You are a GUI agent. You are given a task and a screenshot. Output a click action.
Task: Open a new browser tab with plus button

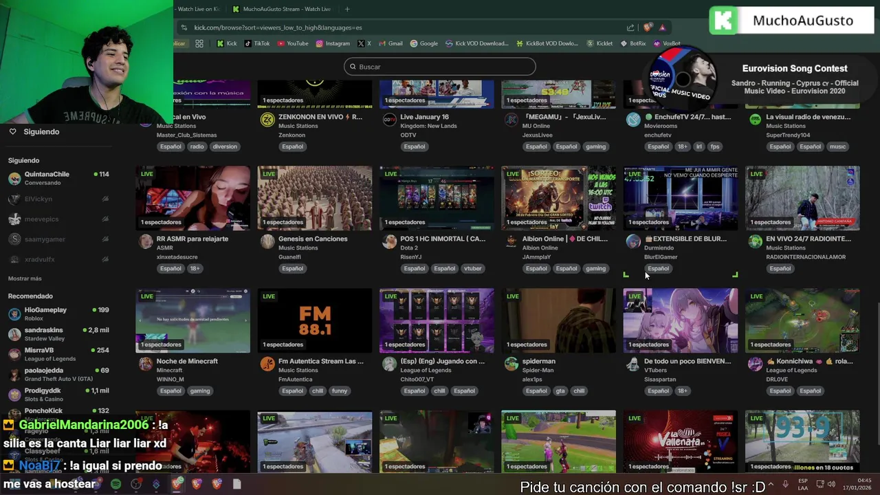pos(346,9)
